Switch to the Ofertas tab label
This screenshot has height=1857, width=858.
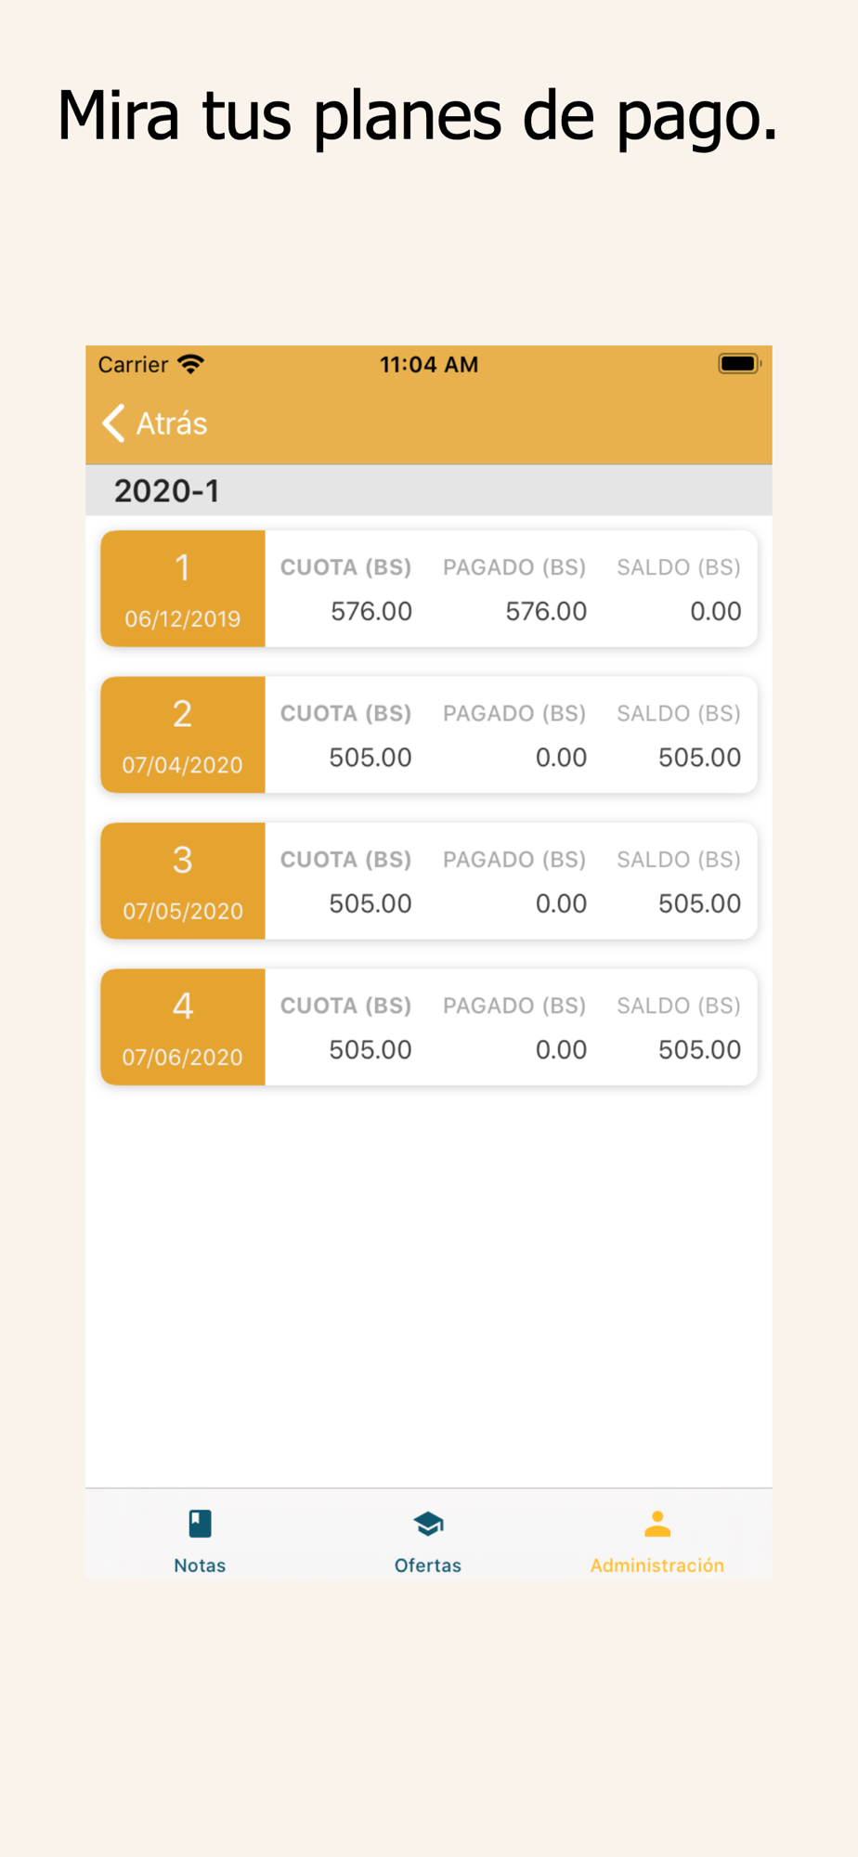[428, 1565]
